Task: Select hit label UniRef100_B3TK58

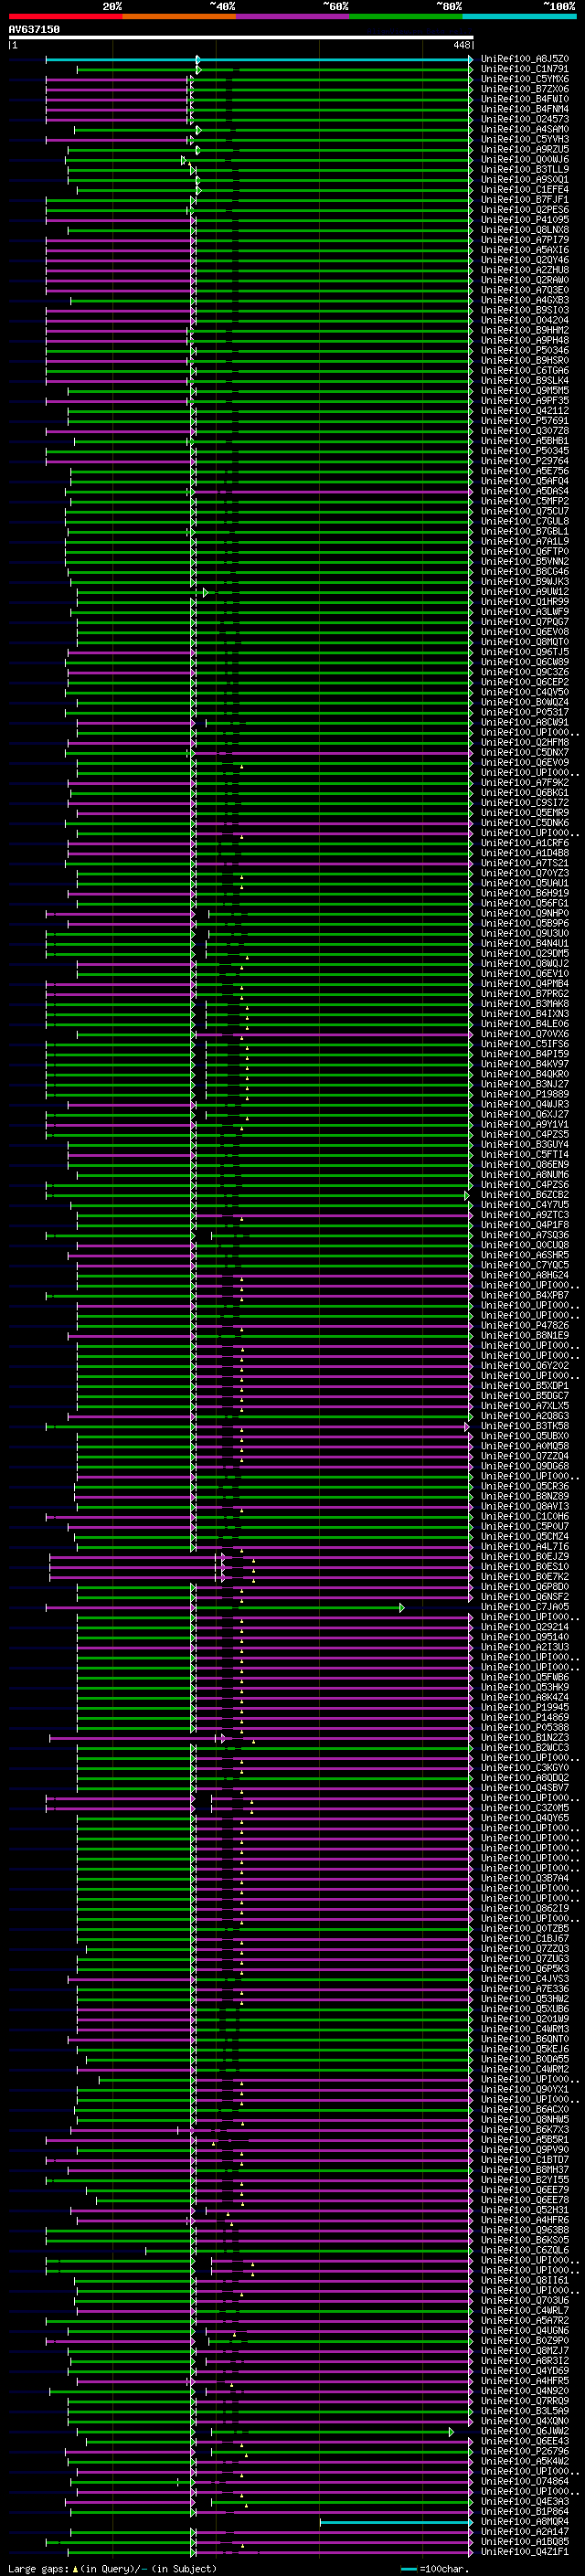Action: 525,1425
